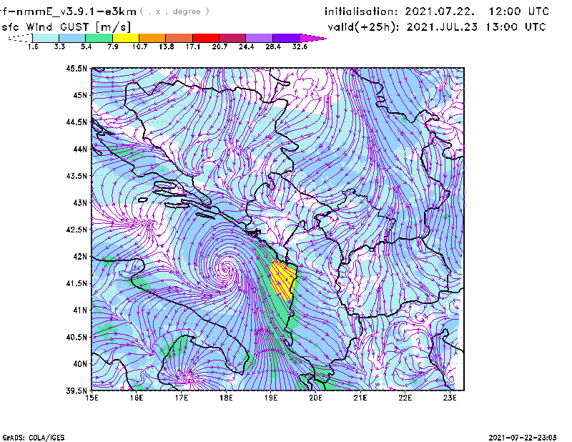Screen dimensions: 572x442
Task: Click the light blue legend swatch above 3.3
Action: click(72, 38)
